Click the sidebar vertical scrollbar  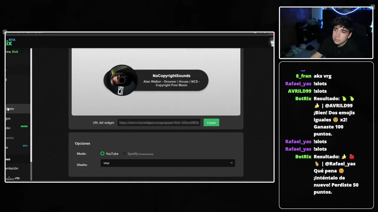31,105
